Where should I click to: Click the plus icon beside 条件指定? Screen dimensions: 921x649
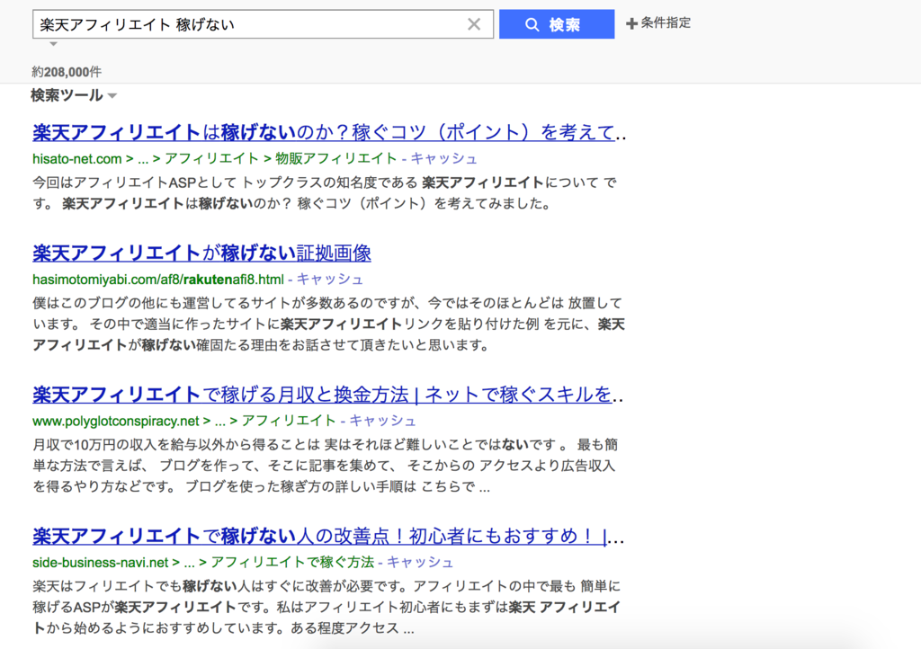(x=632, y=23)
